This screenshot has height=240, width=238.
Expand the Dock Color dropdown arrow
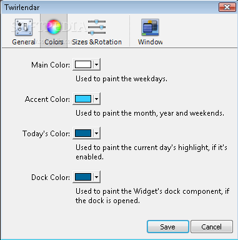(x=96, y=177)
